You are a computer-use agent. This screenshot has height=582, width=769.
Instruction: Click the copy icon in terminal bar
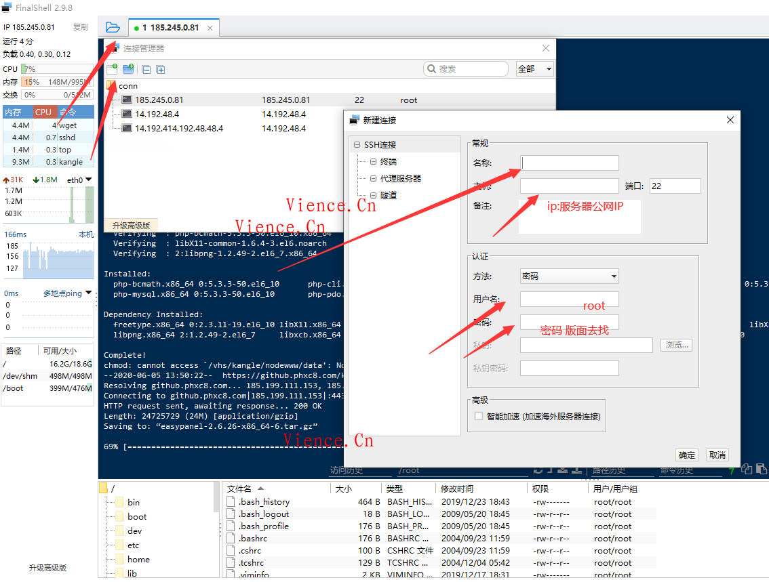click(x=747, y=469)
